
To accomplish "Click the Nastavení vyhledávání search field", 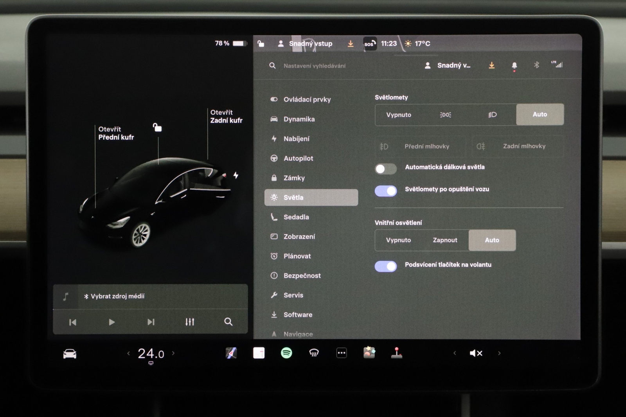I will pos(315,66).
